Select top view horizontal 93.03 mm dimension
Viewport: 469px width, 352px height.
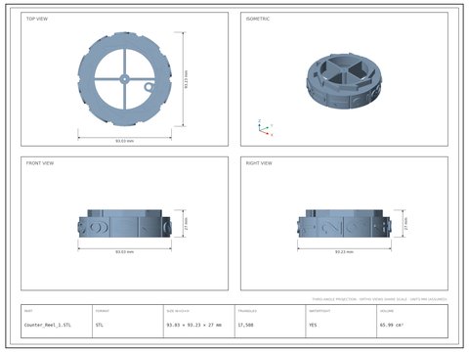point(124,140)
